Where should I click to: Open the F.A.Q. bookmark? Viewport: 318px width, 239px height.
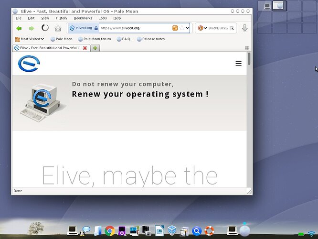click(x=124, y=39)
